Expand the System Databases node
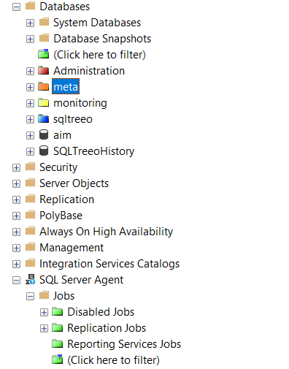Screen dimensions: 289x369 (30, 23)
